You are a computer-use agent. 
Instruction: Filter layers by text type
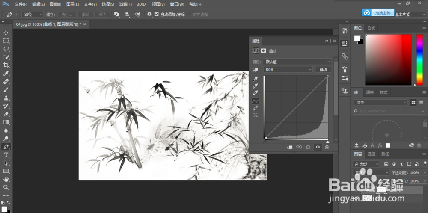(x=401, y=164)
